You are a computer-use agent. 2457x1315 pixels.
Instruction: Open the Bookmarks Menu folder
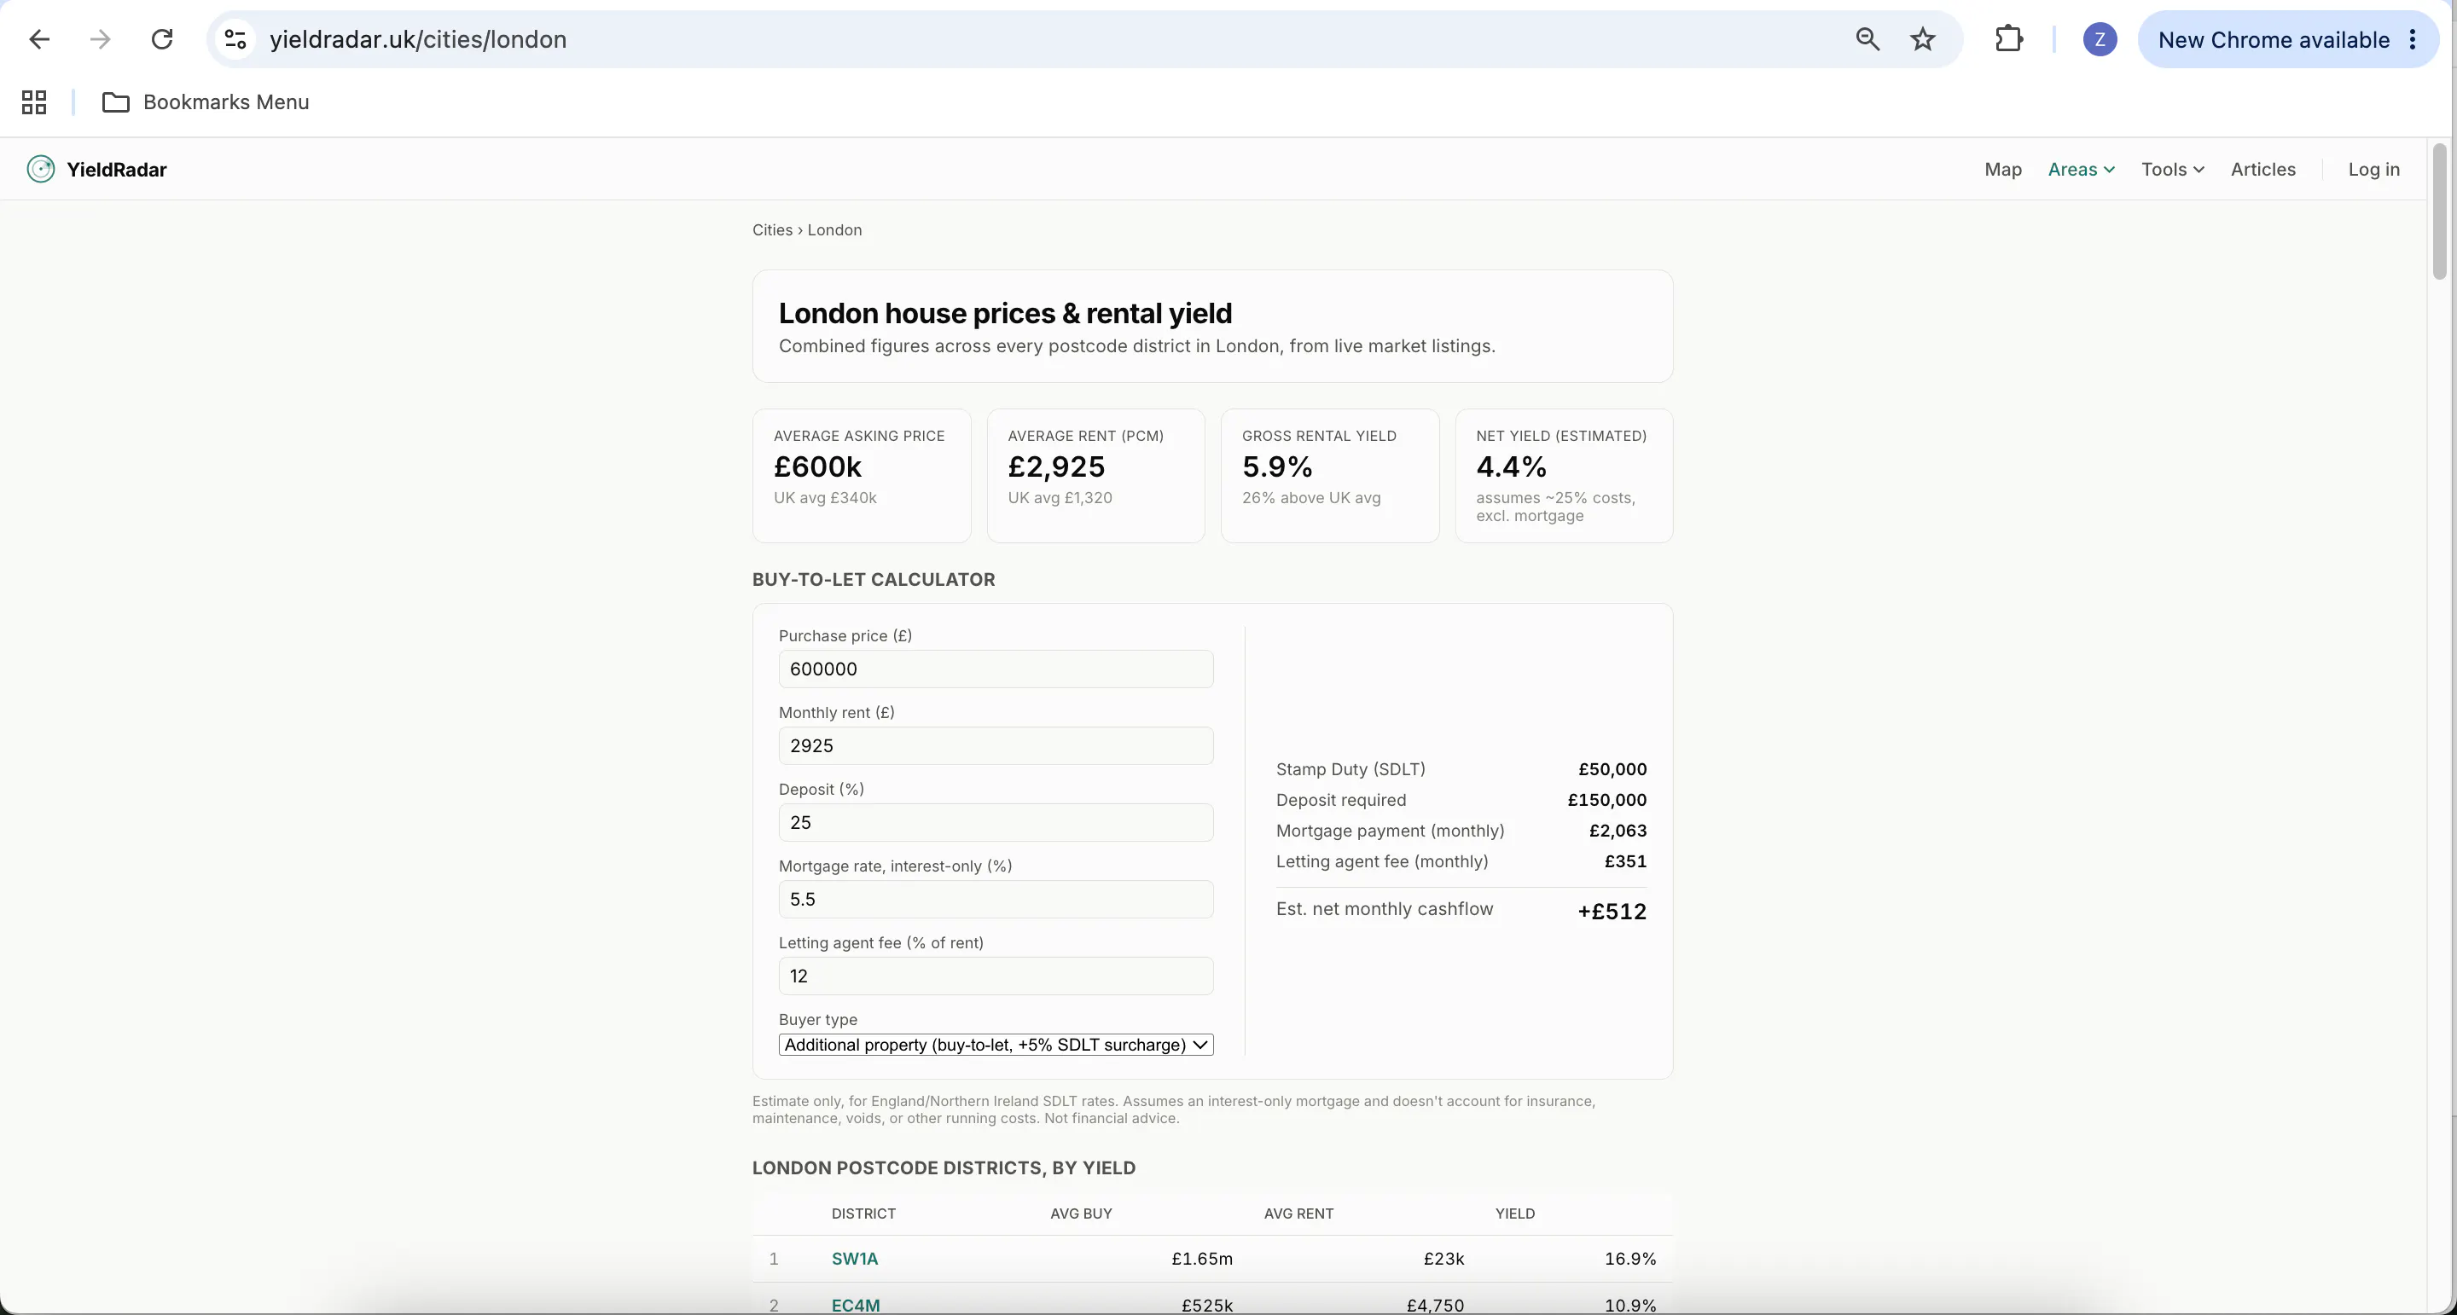coord(206,102)
